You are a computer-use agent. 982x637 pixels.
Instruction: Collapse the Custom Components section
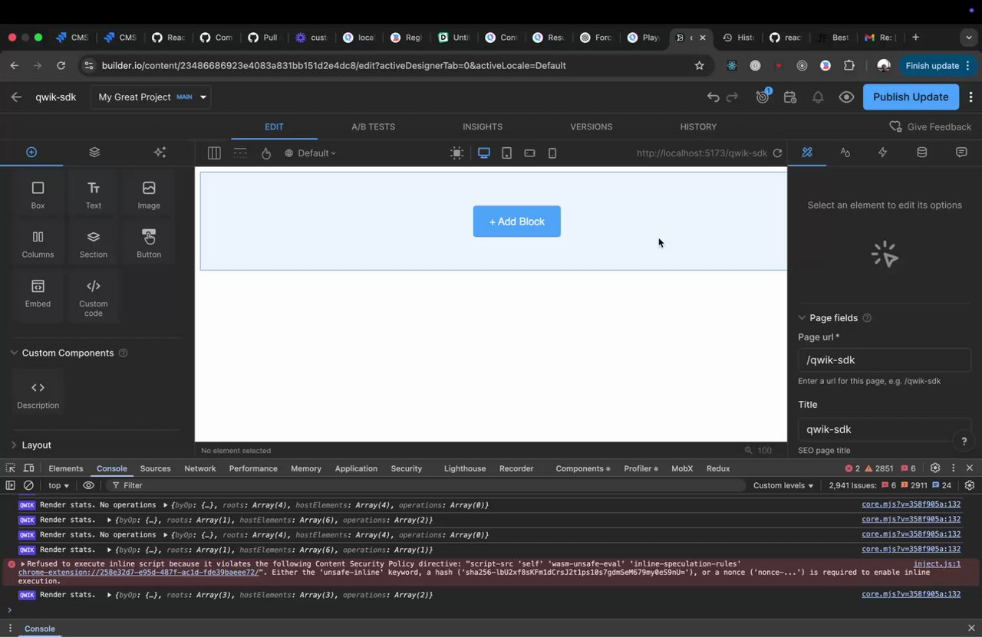coord(14,353)
